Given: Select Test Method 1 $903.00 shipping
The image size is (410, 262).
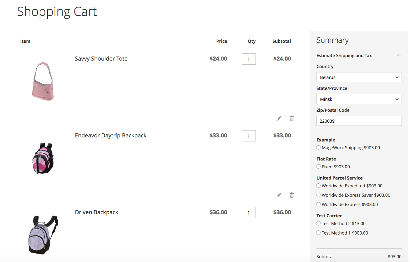Looking at the screenshot, I should click(318, 233).
